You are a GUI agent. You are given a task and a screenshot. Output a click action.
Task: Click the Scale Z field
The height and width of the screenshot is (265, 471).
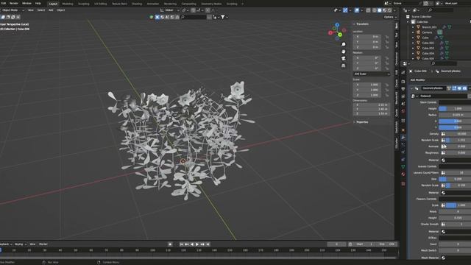tap(367, 95)
